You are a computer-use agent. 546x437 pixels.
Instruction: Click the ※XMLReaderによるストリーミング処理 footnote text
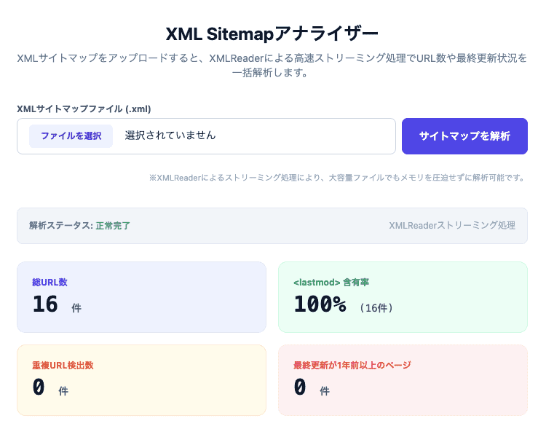coord(337,178)
